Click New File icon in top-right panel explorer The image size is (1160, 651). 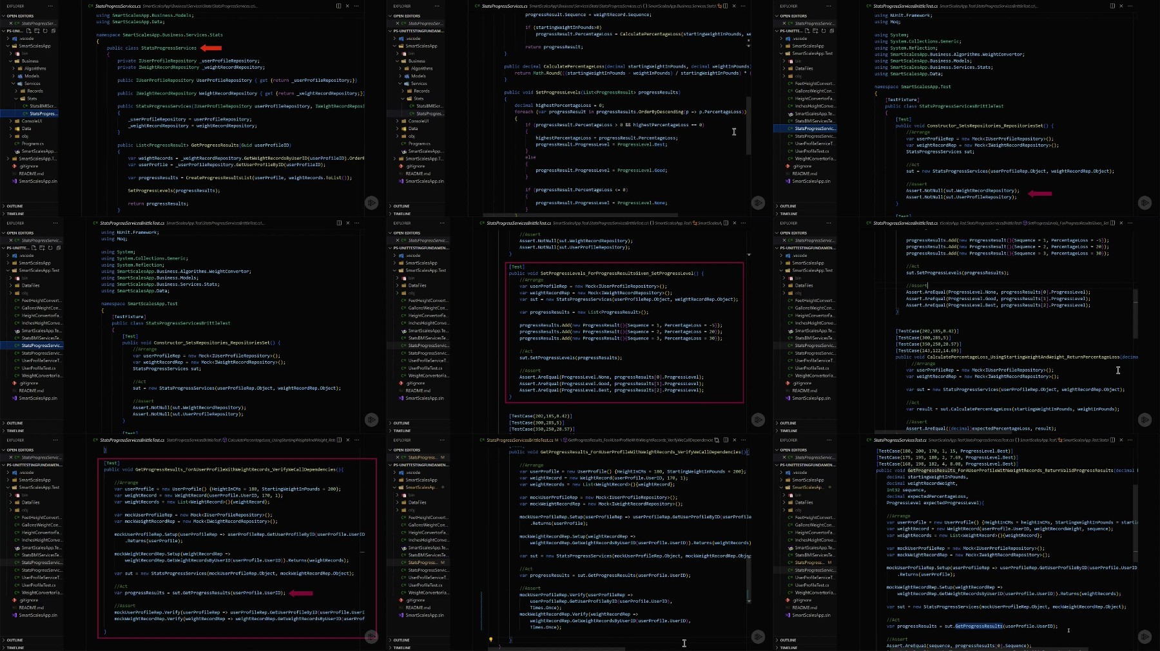point(807,31)
